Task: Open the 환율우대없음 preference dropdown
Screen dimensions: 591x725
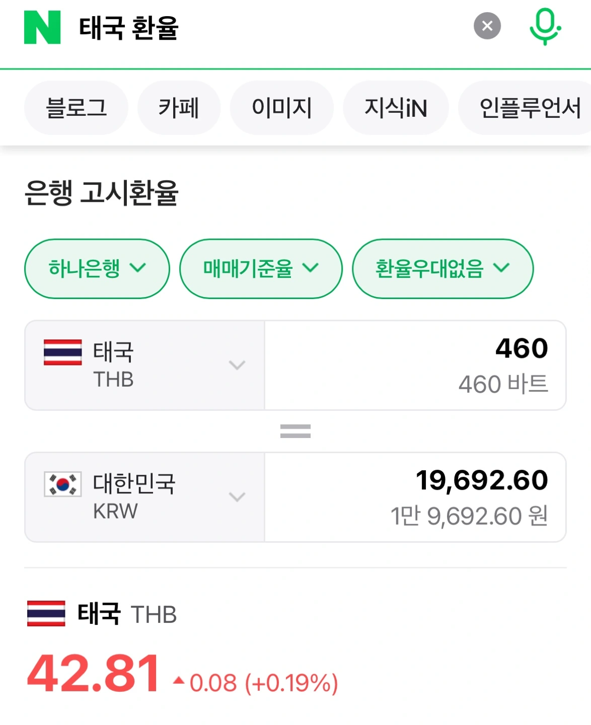Action: (x=442, y=268)
